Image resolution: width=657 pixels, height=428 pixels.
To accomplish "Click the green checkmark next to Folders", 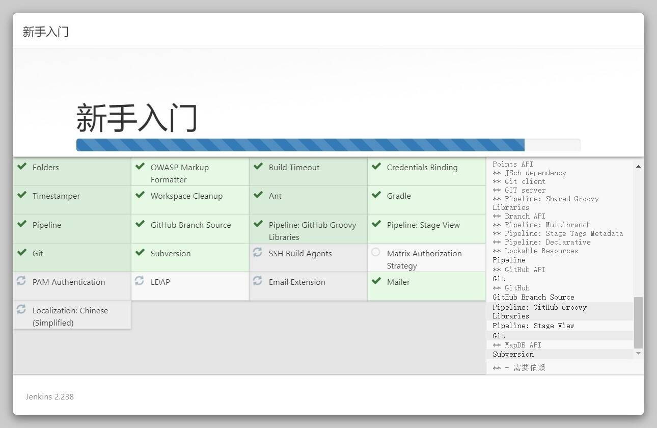I will (22, 167).
